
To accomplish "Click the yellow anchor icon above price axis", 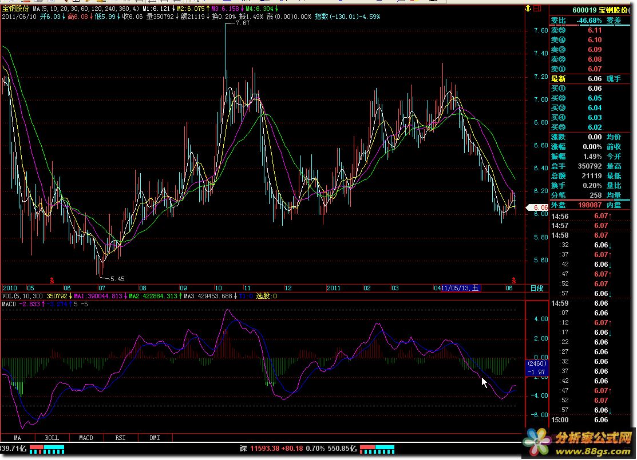I will coord(528,9).
